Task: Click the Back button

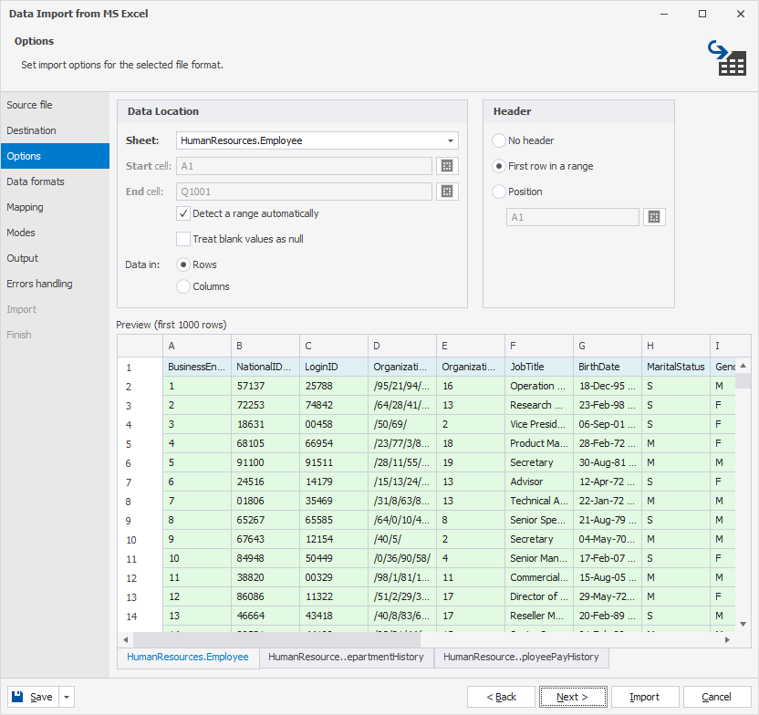Action: tap(501, 697)
